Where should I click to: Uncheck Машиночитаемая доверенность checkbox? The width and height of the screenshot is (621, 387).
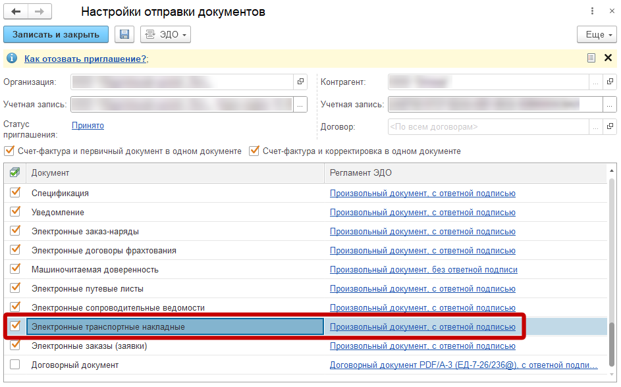pyautogui.click(x=15, y=269)
